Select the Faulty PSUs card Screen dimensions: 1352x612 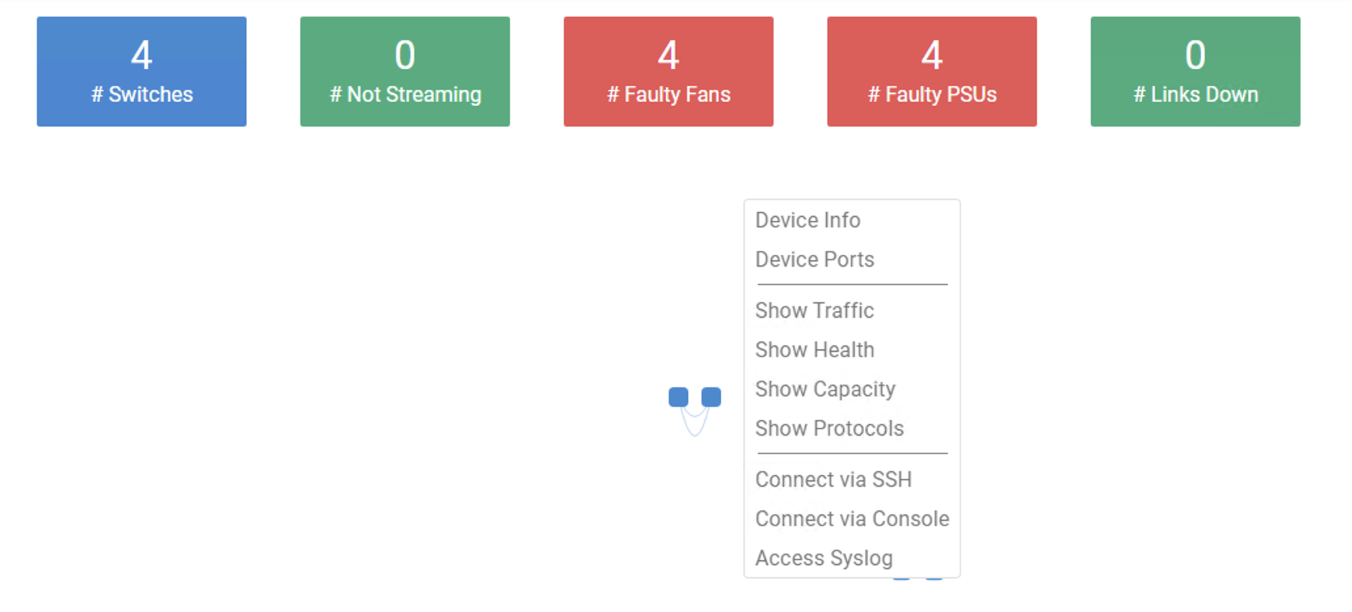(932, 71)
